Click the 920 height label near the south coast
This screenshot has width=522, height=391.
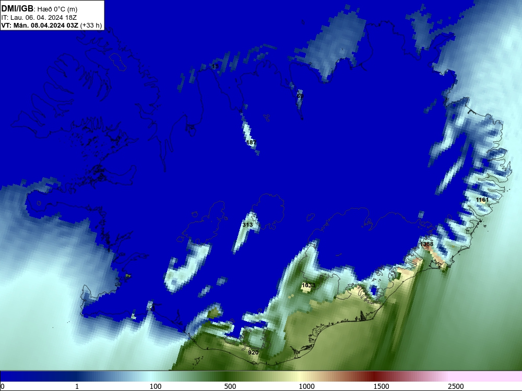click(253, 352)
